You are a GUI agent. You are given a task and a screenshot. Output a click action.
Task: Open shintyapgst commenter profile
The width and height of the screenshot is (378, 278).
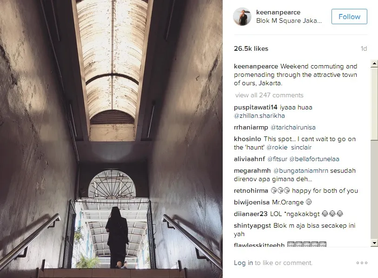[252, 225]
